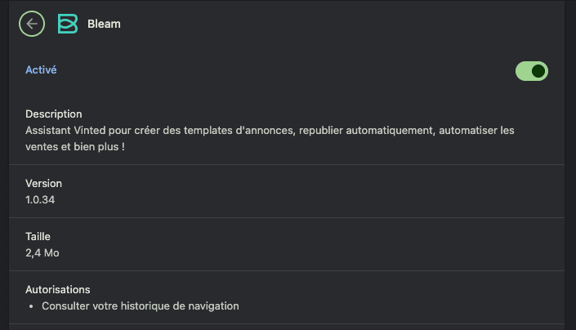Click the "Version" heading

click(43, 184)
